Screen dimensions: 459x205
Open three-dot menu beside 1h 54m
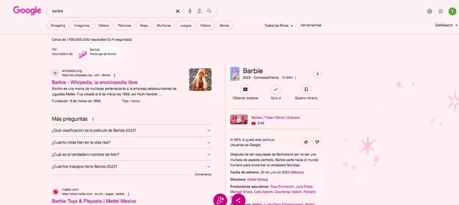pyautogui.click(x=296, y=78)
